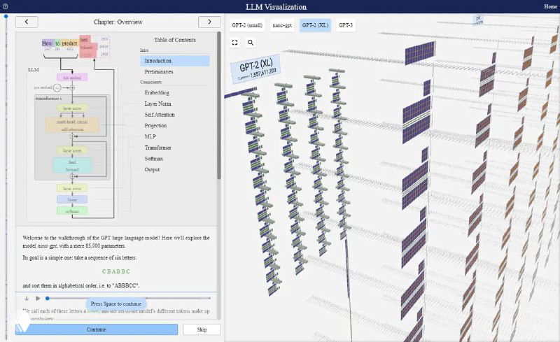Click the Skip button
Screen dimensions: 560x342
pos(202,329)
